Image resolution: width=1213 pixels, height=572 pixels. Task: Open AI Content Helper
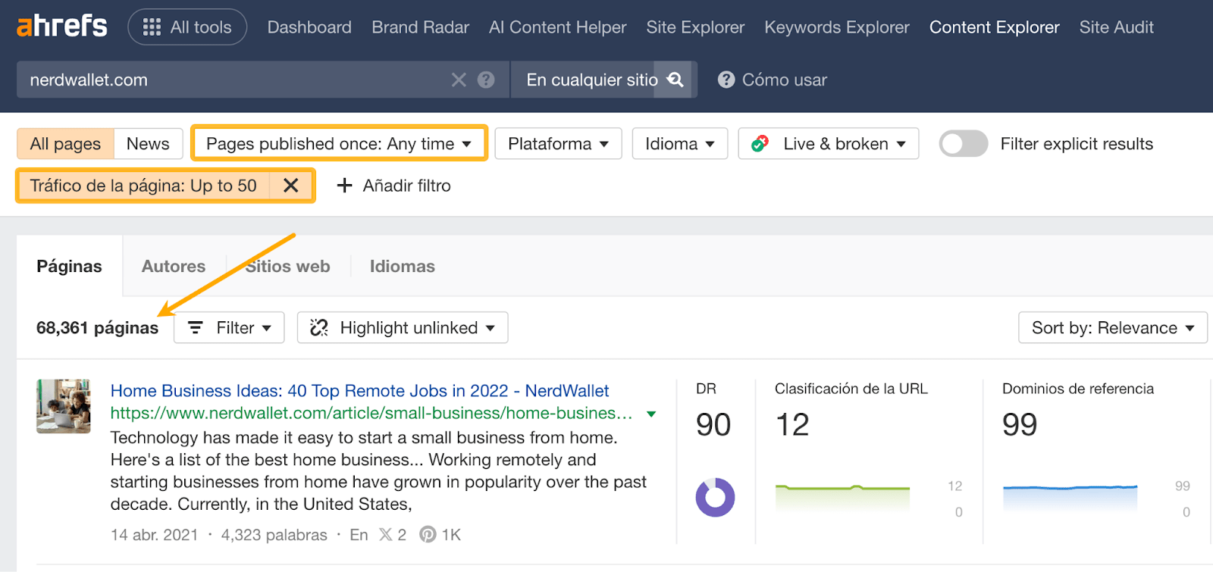point(558,27)
